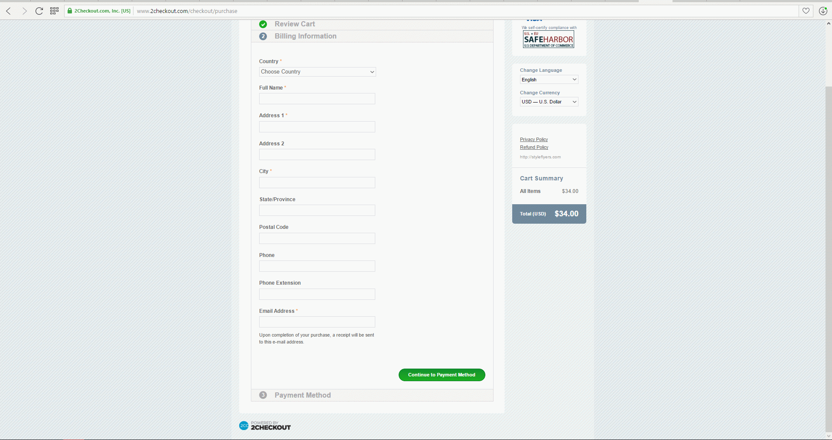Open the speed dial grid icon
Screen dimensions: 832x440
tap(54, 11)
